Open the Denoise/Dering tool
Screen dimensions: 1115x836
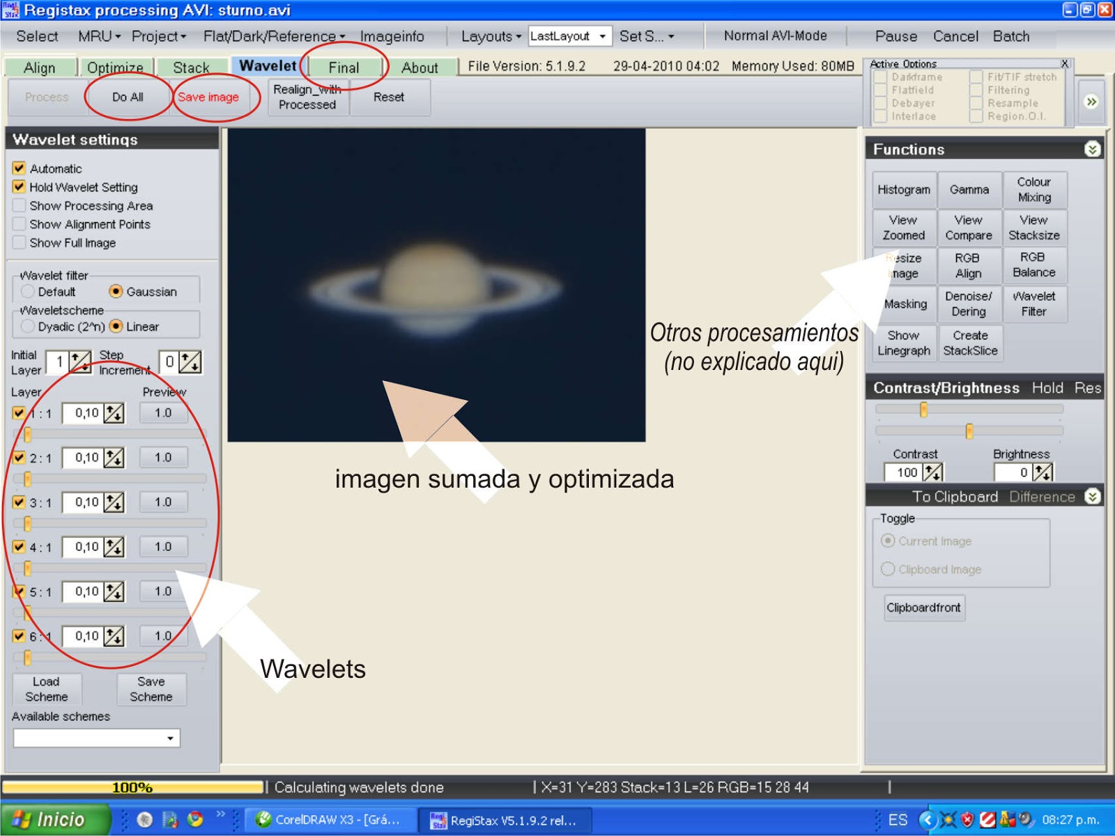tap(969, 304)
